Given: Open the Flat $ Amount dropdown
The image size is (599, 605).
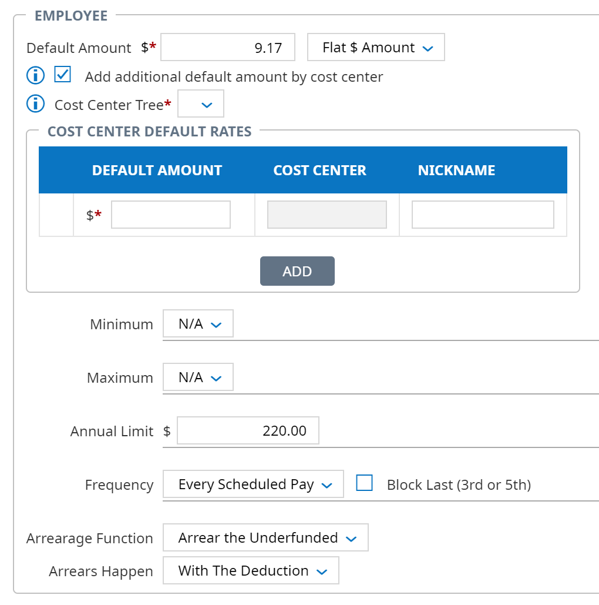Looking at the screenshot, I should (x=376, y=47).
